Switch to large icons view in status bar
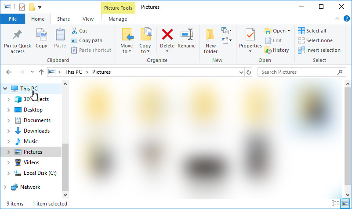Image resolution: width=352 pixels, height=209 pixels. [x=345, y=203]
